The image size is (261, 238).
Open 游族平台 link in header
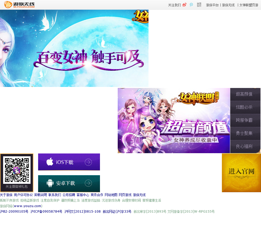click(212, 5)
